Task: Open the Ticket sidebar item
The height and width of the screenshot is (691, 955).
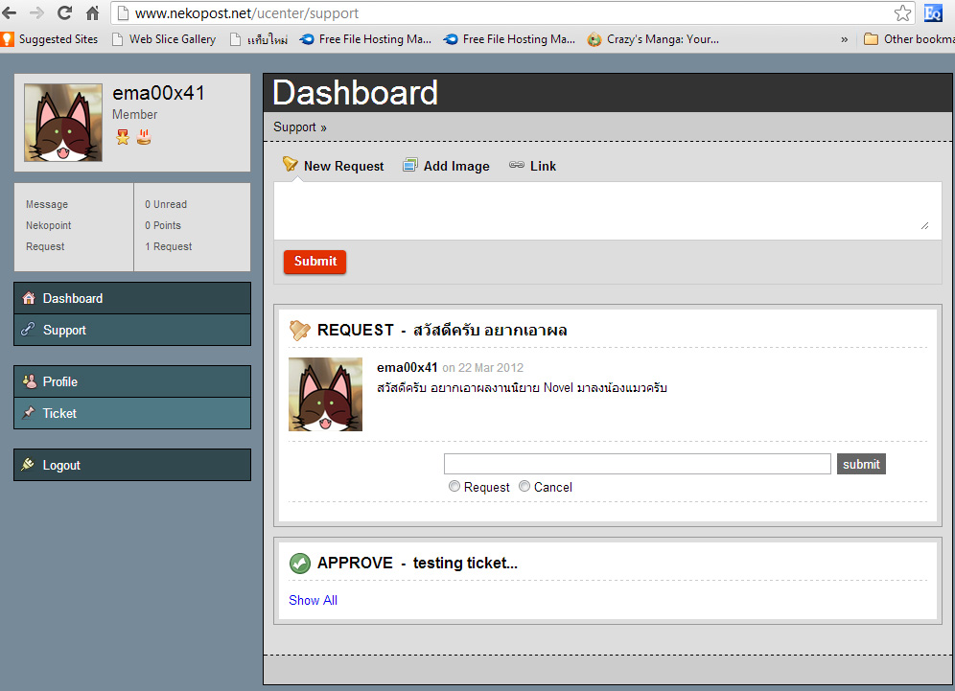Action: tap(132, 413)
